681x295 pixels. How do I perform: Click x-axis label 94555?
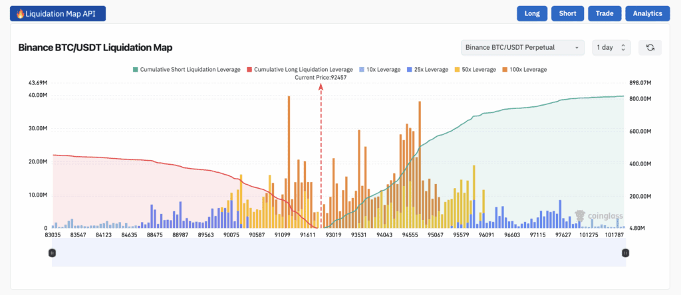tap(410, 235)
